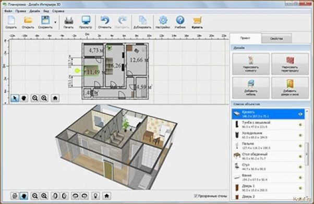Open the Просмотр preview monitor icon

[x=86, y=22]
